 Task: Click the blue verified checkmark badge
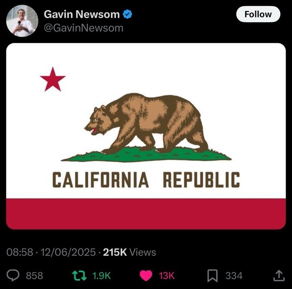[x=128, y=15]
